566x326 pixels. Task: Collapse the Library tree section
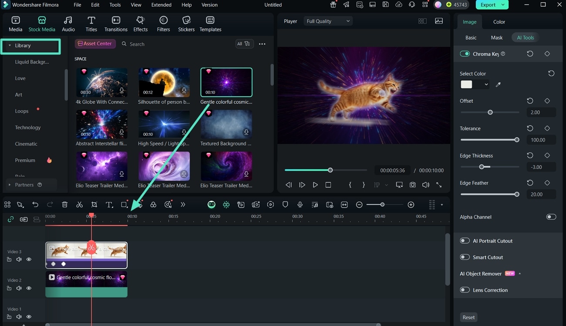click(x=10, y=46)
